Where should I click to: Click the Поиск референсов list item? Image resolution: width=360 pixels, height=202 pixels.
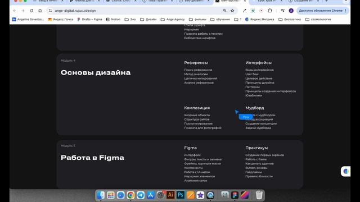pos(198,70)
